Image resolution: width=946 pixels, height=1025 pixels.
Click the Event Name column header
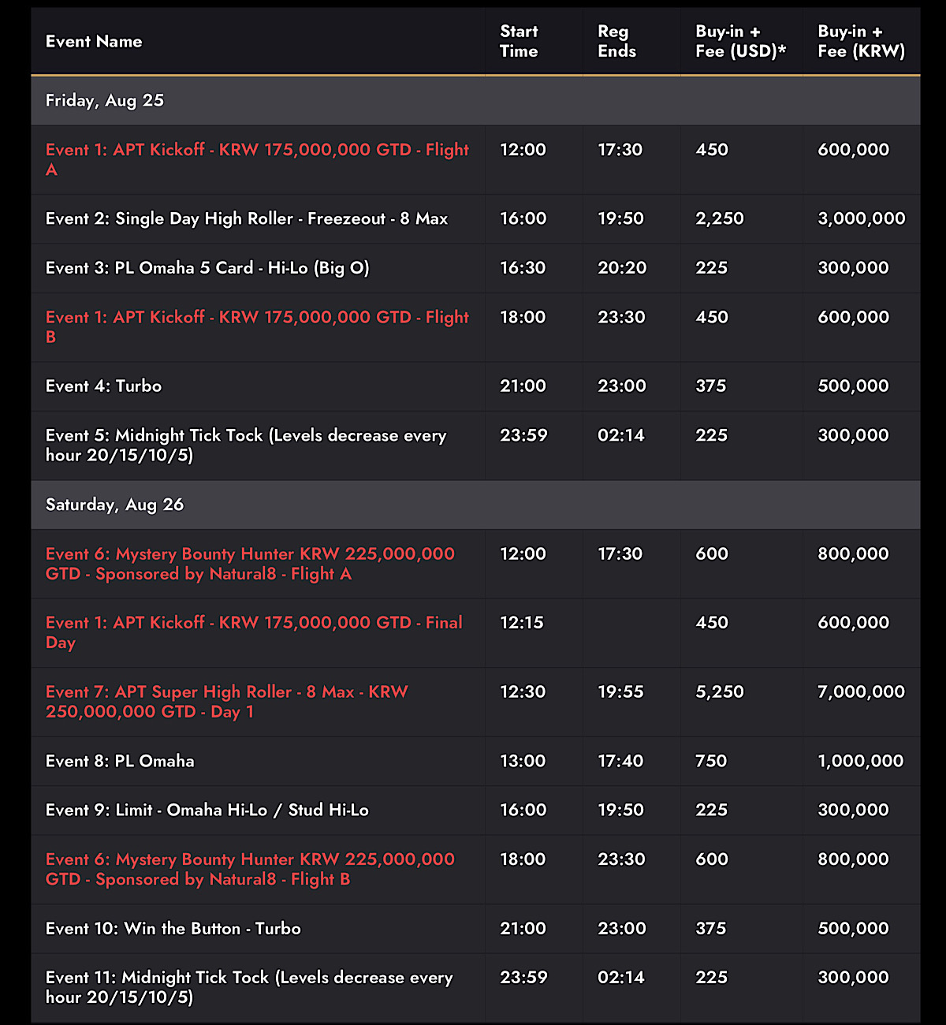[94, 42]
